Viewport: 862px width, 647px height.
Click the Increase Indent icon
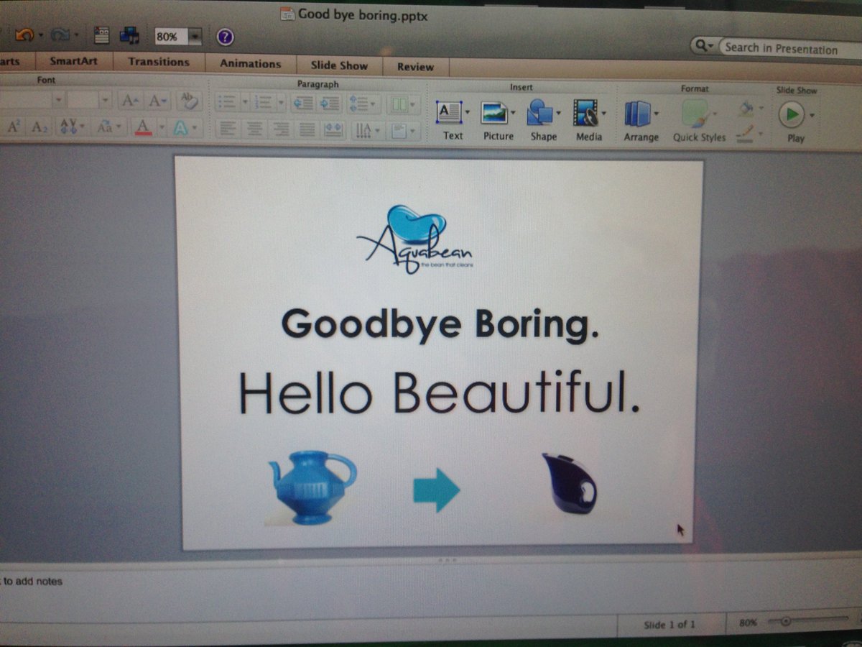(x=330, y=104)
